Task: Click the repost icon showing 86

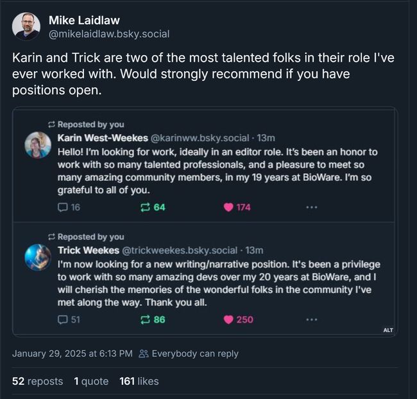Action: point(145,319)
